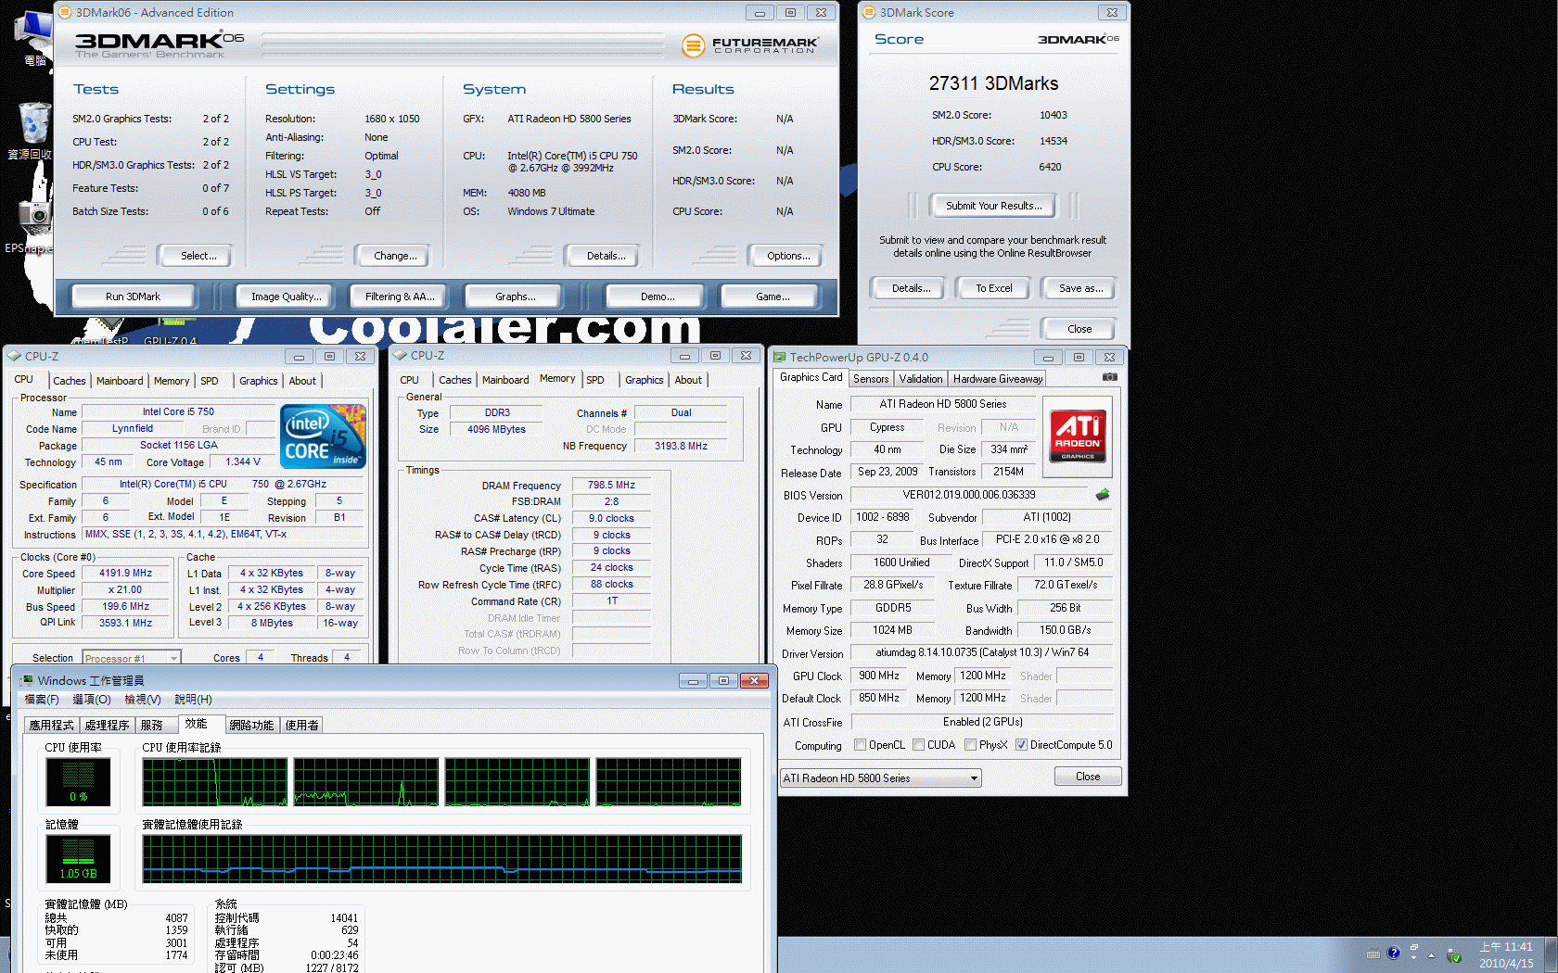Open the ATI Radeon HD 5800 Series GPU dropdown
Screen dimensions: 1558x973
click(881, 777)
